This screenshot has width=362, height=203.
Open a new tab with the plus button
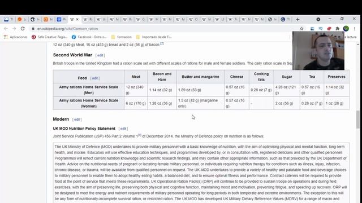pyautogui.click(x=298, y=19)
